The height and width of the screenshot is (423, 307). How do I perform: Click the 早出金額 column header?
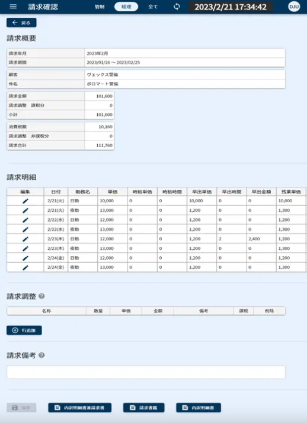point(261,192)
